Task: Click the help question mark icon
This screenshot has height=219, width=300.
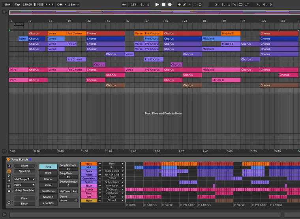Action: [x=9, y=202]
